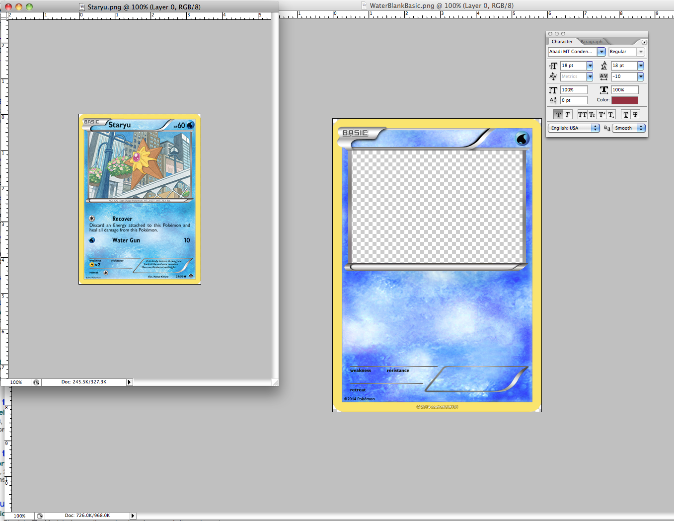Click the 0 pt baseline shift field
The width and height of the screenshot is (674, 521).
point(574,100)
